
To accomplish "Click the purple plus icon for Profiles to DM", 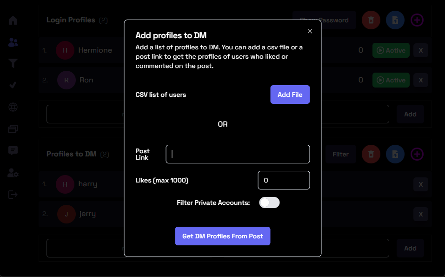I will 417,154.
